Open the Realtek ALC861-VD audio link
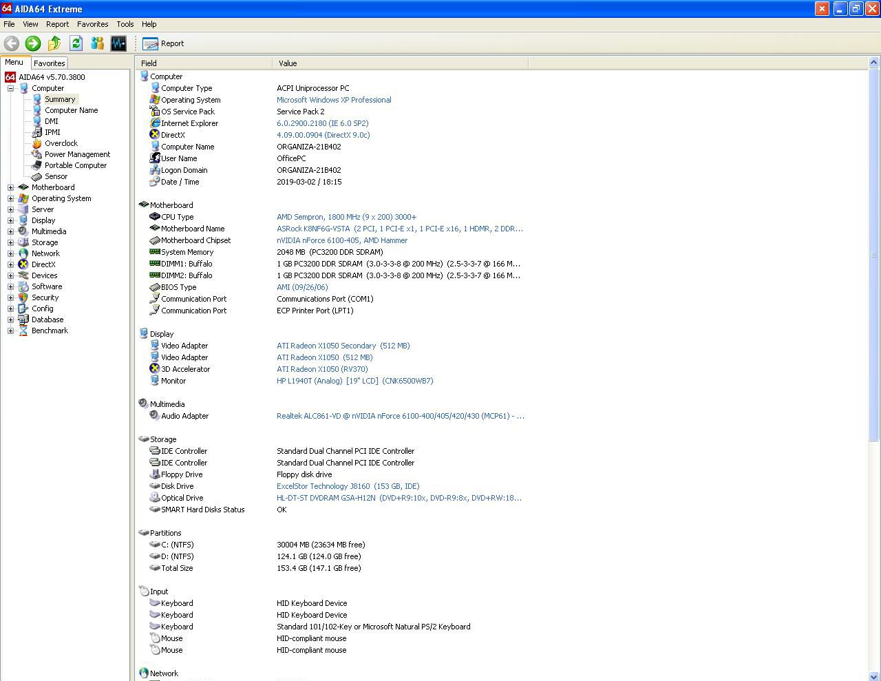The height and width of the screenshot is (681, 881). [x=401, y=416]
